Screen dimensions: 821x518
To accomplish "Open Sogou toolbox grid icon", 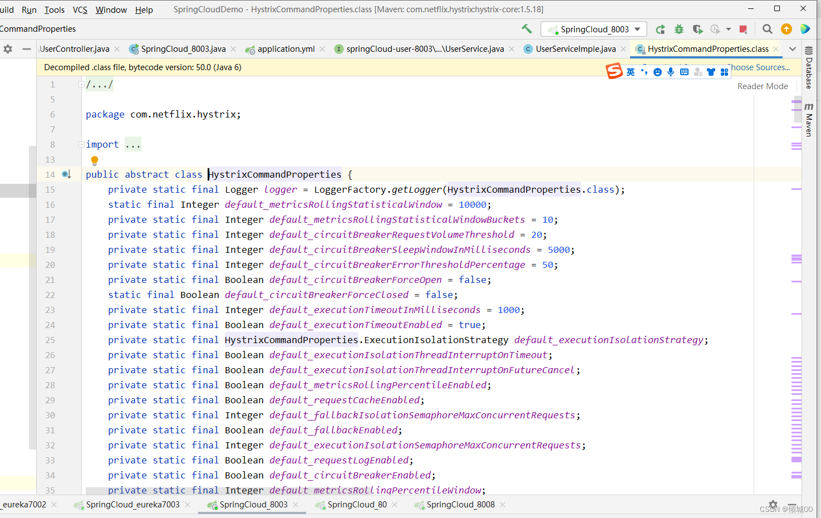I will [724, 72].
